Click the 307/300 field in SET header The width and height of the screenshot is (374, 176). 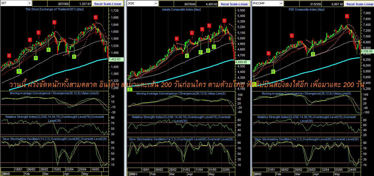pyautogui.click(x=59, y=4)
